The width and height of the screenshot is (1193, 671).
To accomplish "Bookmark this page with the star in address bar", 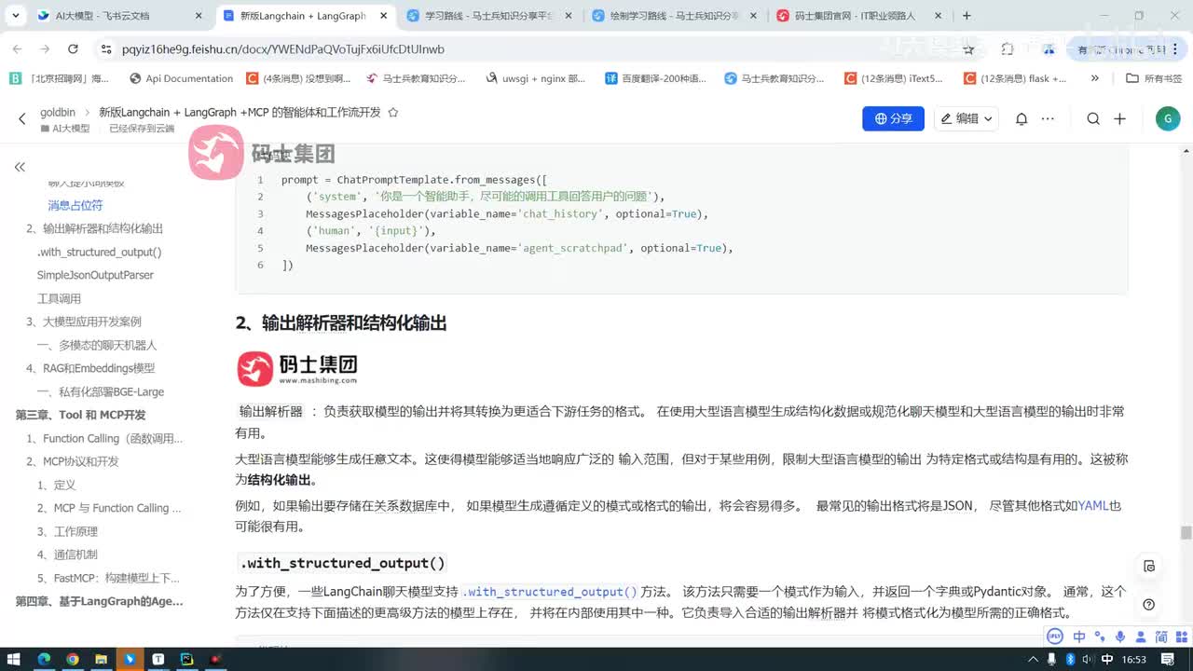I will click(969, 49).
